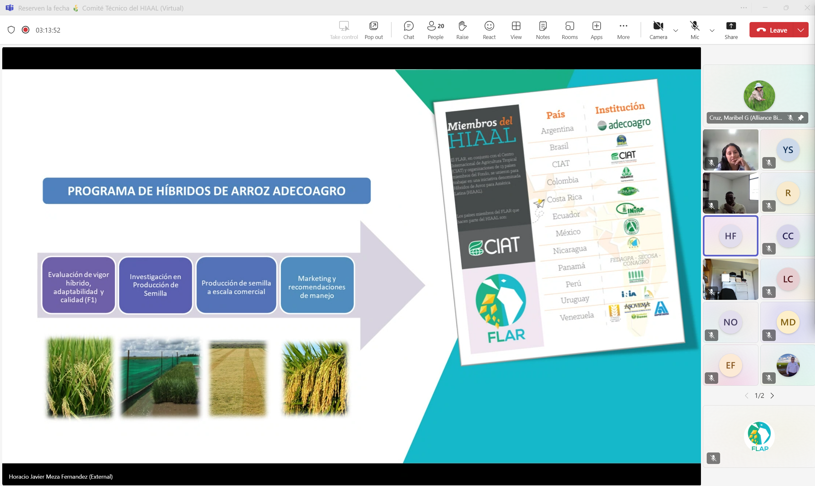Select the FLAR logo participant tile
The image size is (815, 486).
pos(759,437)
